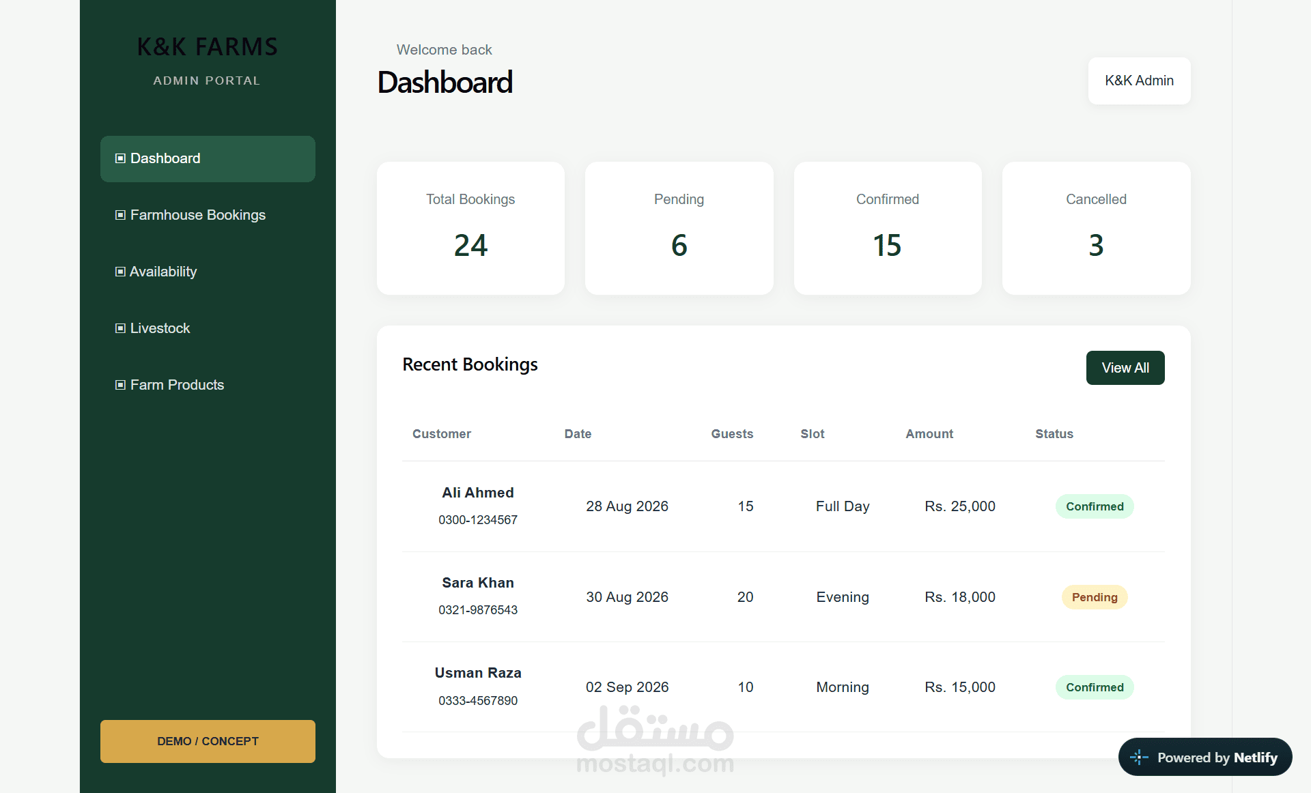Viewport: 1311px width, 793px height.
Task: Go to Farmhouse Bookings in sidebar
Action: pyautogui.click(x=208, y=215)
